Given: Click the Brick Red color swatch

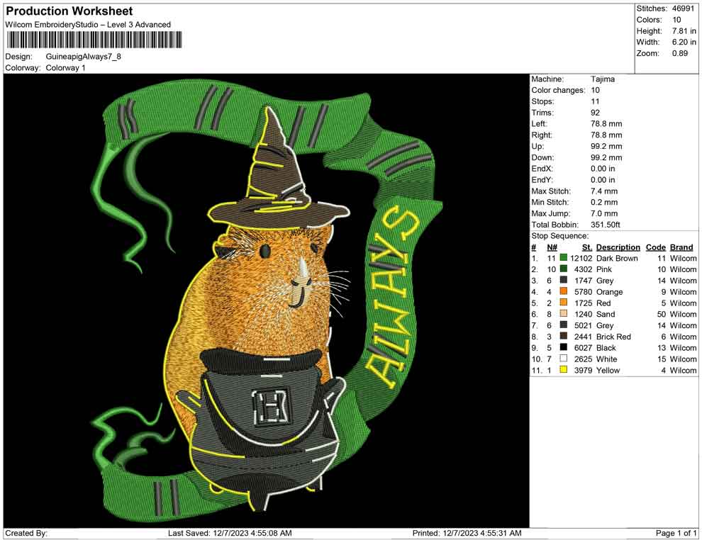Looking at the screenshot, I should coord(564,336).
